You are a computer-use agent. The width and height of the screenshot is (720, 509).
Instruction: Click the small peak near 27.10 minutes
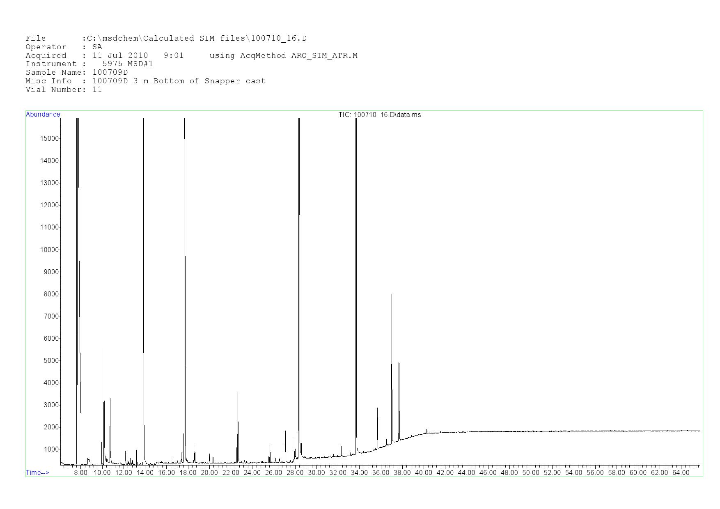[285, 431]
